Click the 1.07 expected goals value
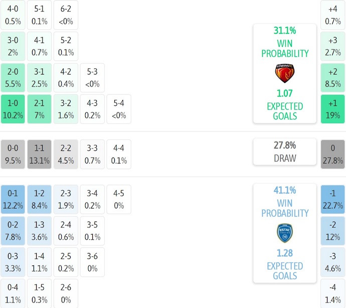The height and width of the screenshot is (308, 346). [x=284, y=93]
